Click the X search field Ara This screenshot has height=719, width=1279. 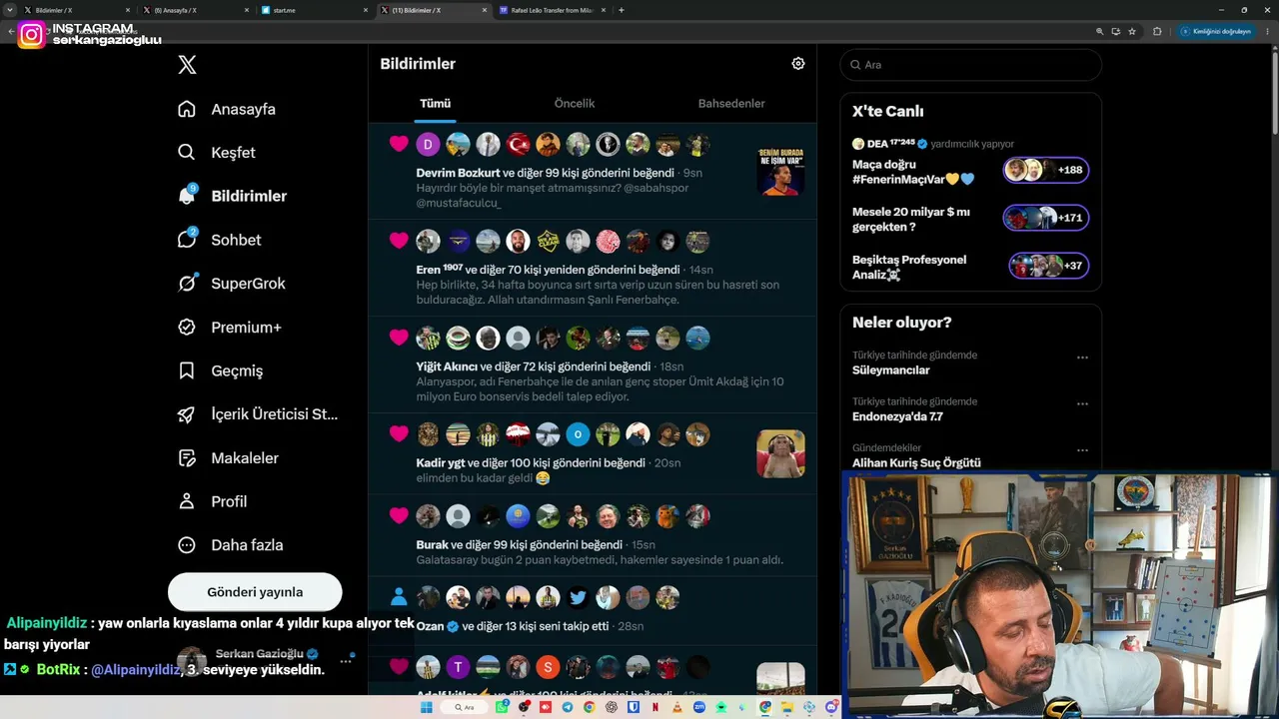971,65
